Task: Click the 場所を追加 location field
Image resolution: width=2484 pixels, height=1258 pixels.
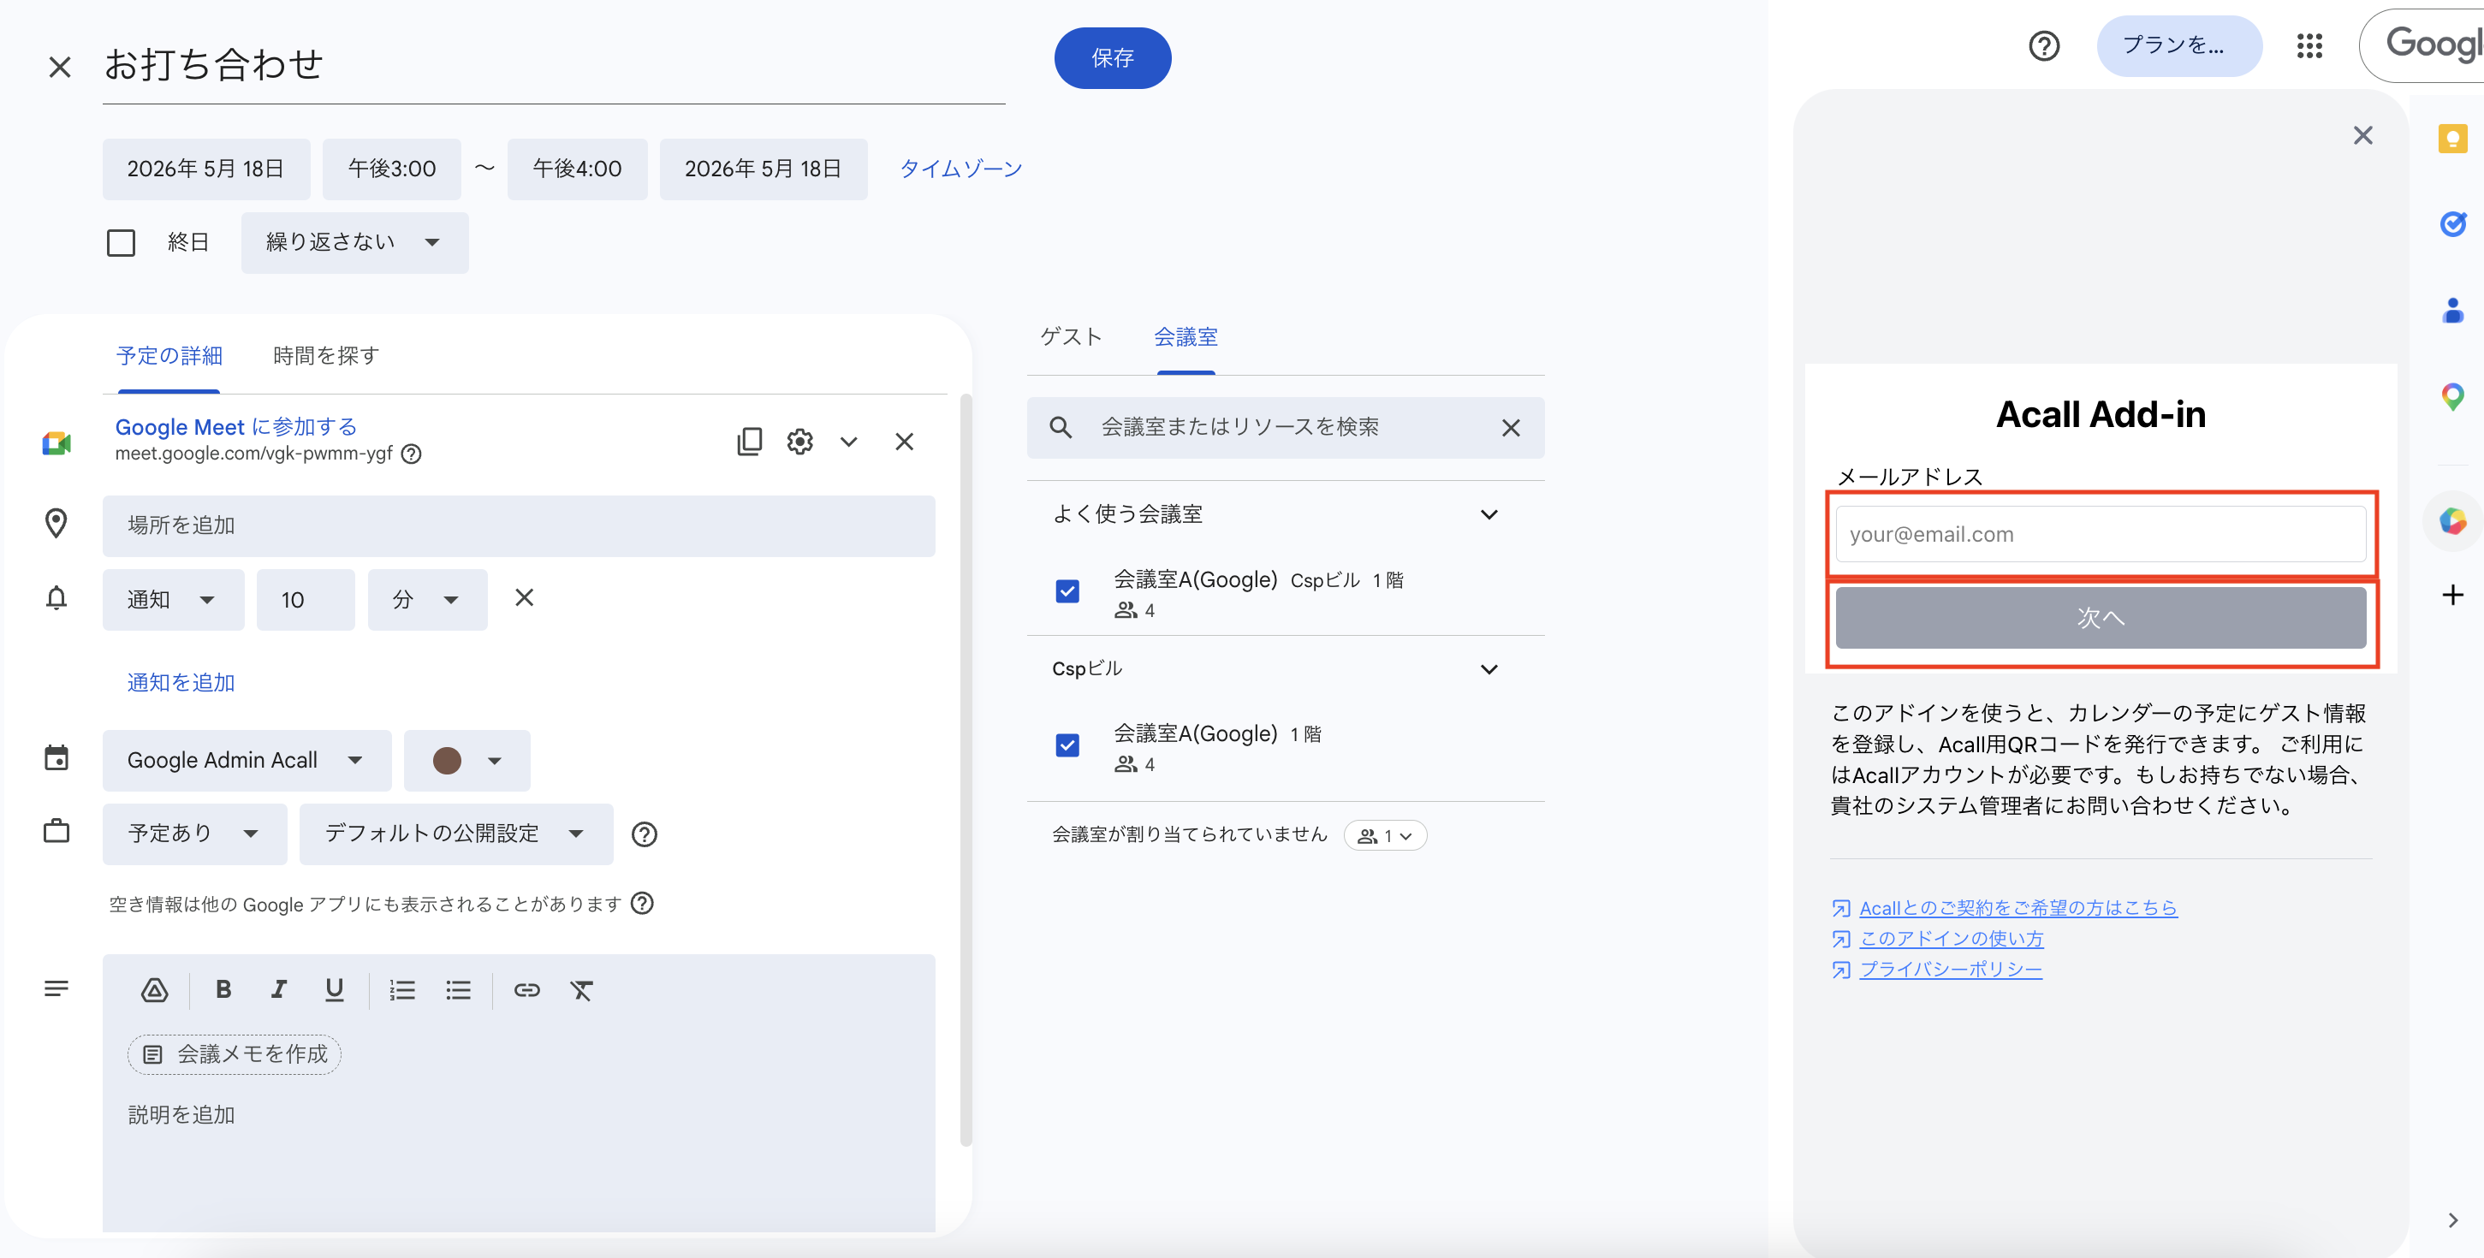Action: (519, 525)
